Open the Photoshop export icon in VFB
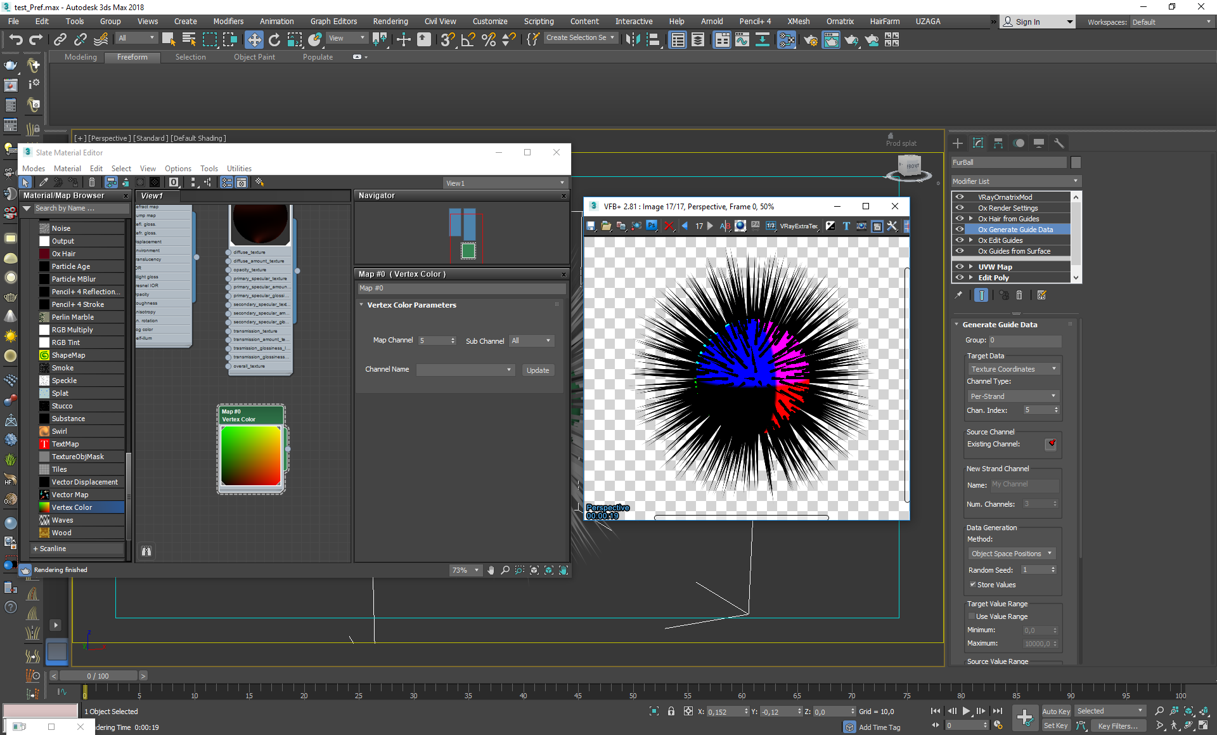 click(652, 226)
